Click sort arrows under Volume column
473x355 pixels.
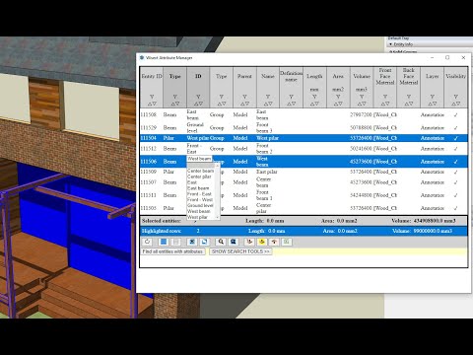[x=362, y=104]
